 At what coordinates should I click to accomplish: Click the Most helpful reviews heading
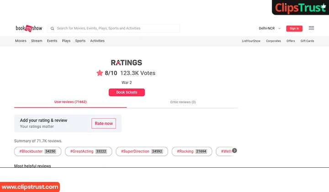pos(32,166)
